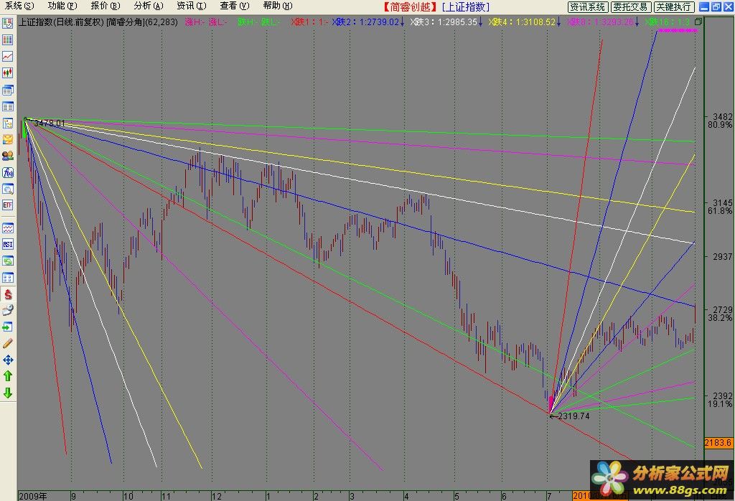This screenshot has height=501, width=735.
Task: Click the green refresh window icon
Action: tap(7, 261)
